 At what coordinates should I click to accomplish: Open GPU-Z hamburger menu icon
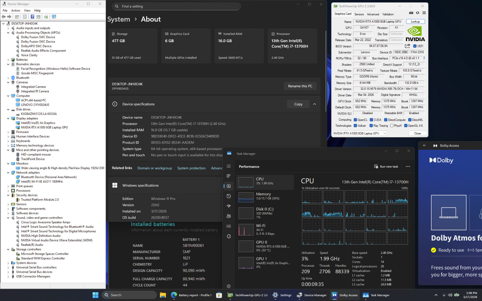point(424,13)
